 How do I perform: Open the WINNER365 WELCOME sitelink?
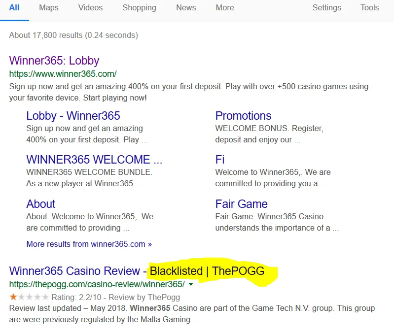click(x=94, y=160)
